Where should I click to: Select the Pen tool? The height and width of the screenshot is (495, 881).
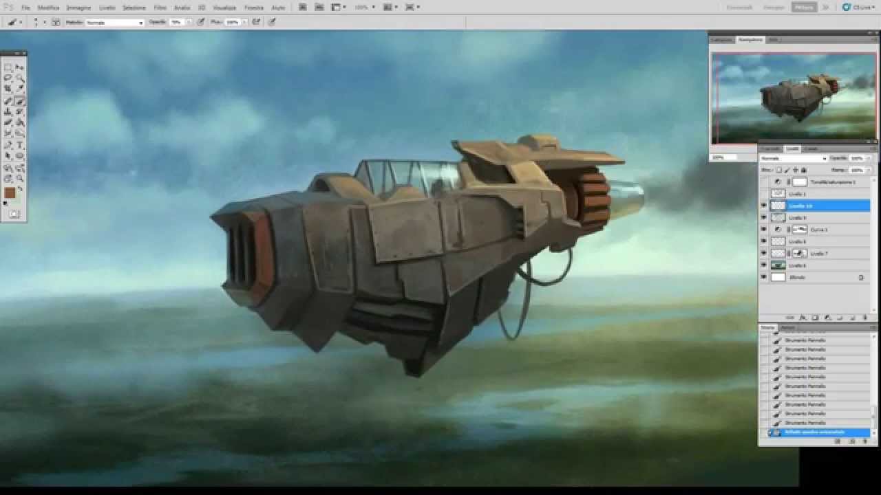[x=8, y=145]
